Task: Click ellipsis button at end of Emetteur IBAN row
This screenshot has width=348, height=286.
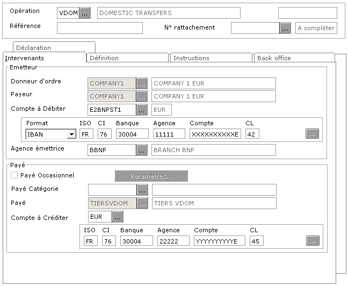Action: pyautogui.click(x=313, y=134)
